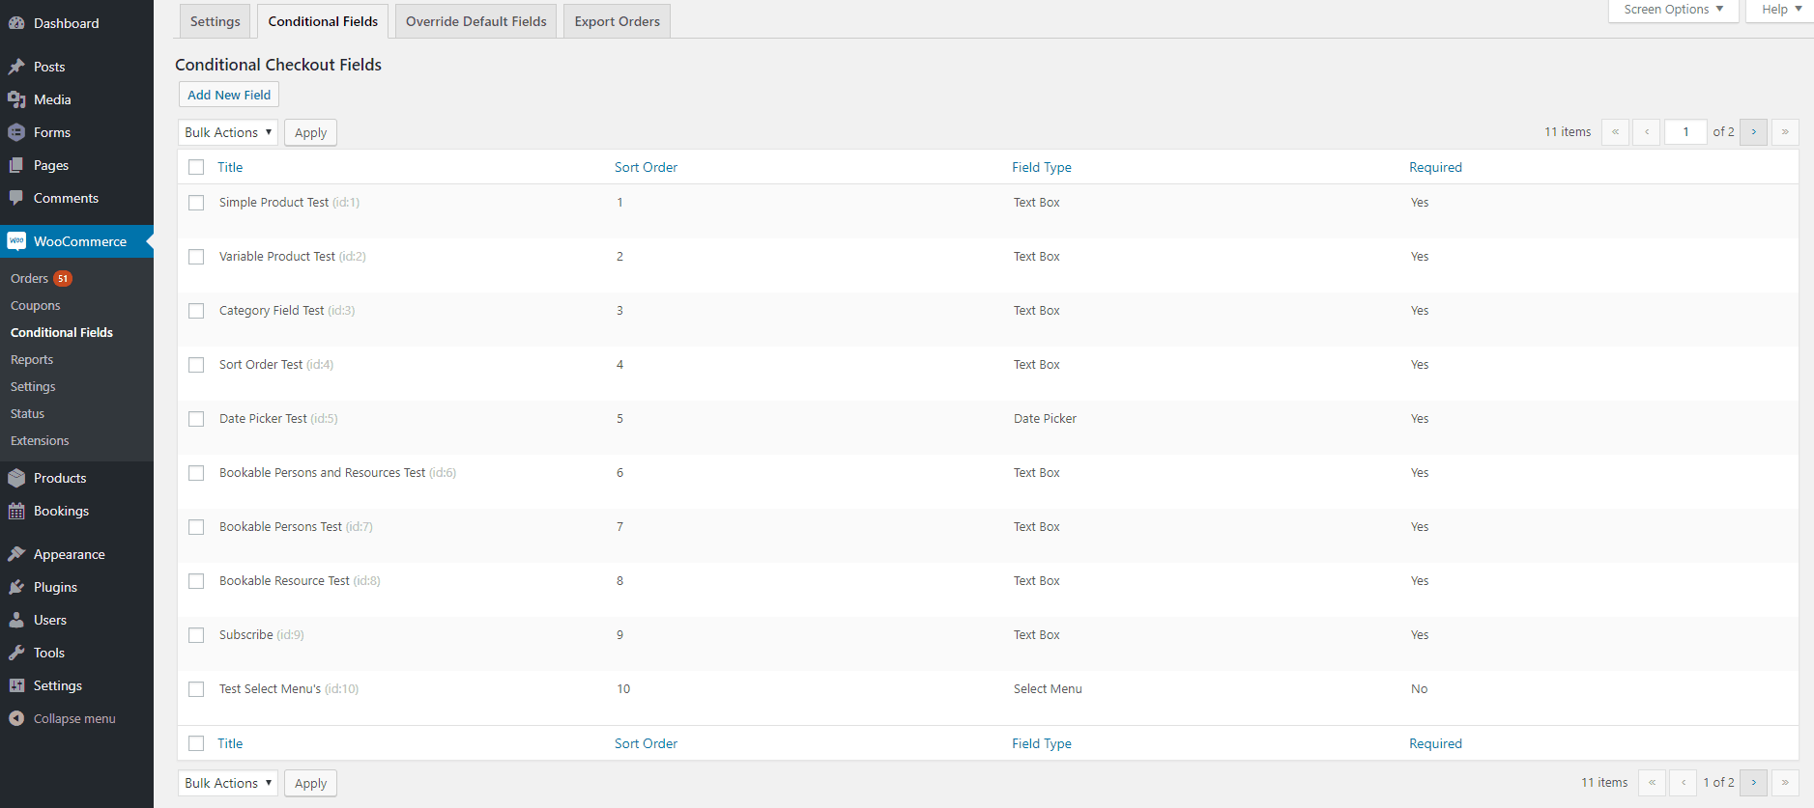
Task: Open Date Picker Test field
Action: coord(263,418)
